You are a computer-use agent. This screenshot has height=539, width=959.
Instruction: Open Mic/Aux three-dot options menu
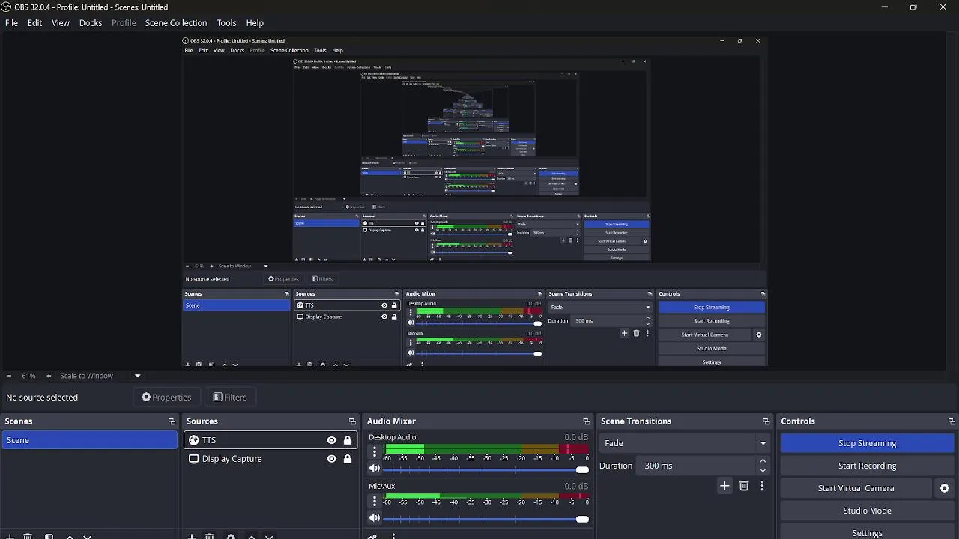tap(375, 501)
